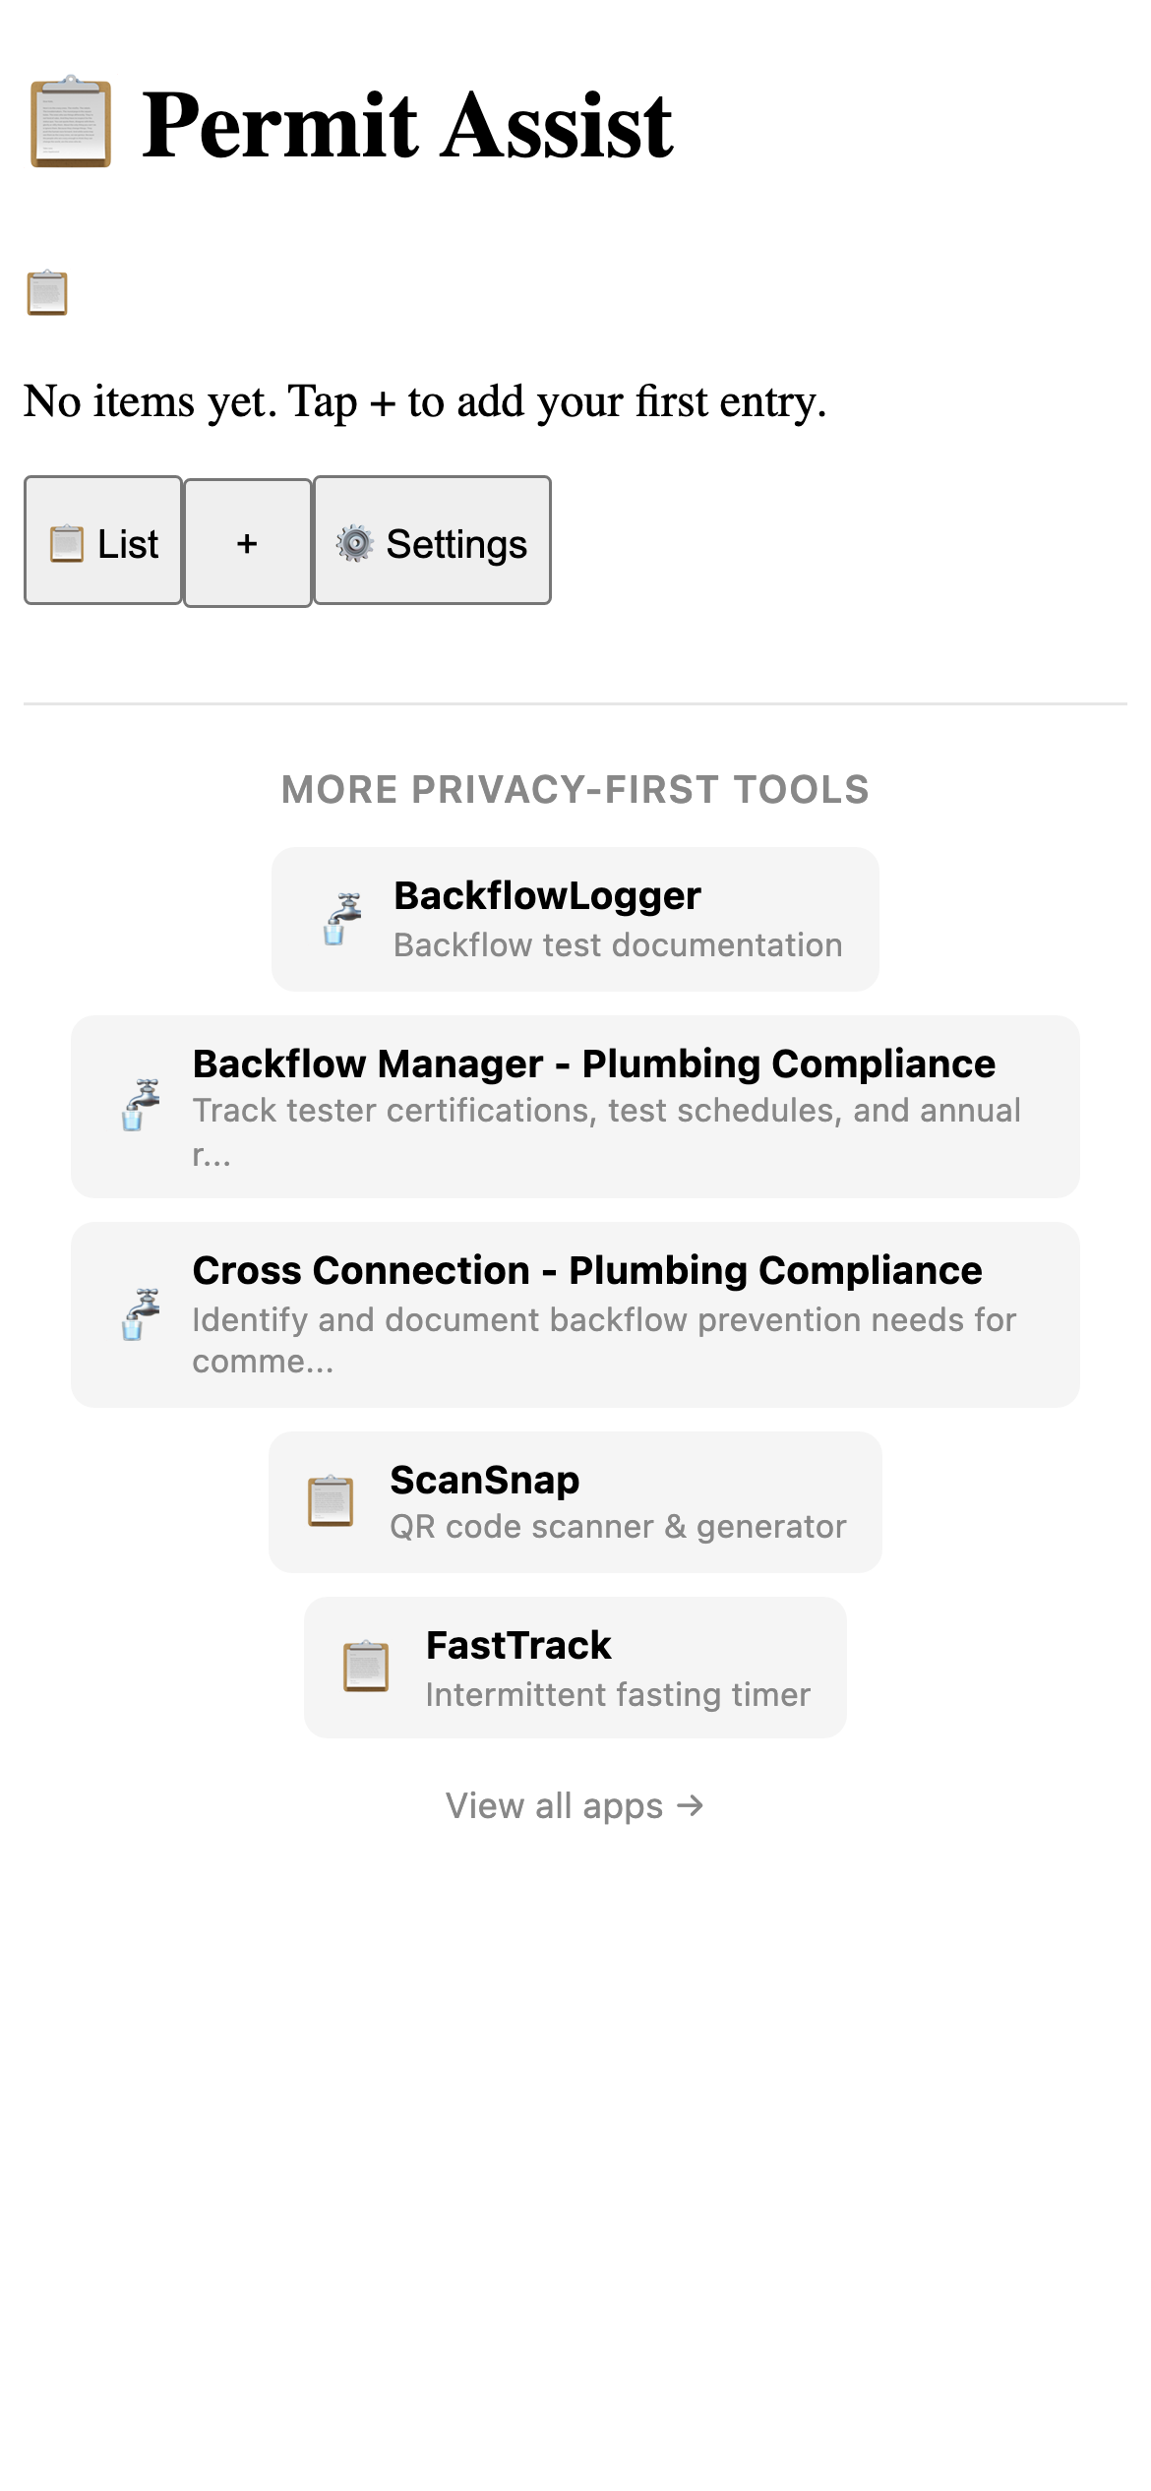Select the clipboard icon next to ScanSnap
The image size is (1151, 2491).
tap(330, 1501)
